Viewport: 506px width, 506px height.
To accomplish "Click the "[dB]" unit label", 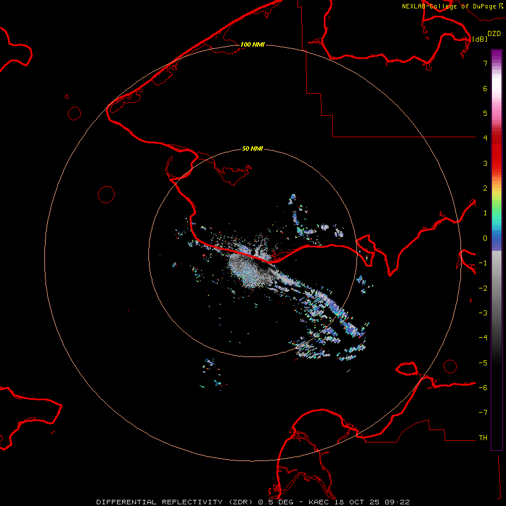I will [x=480, y=39].
